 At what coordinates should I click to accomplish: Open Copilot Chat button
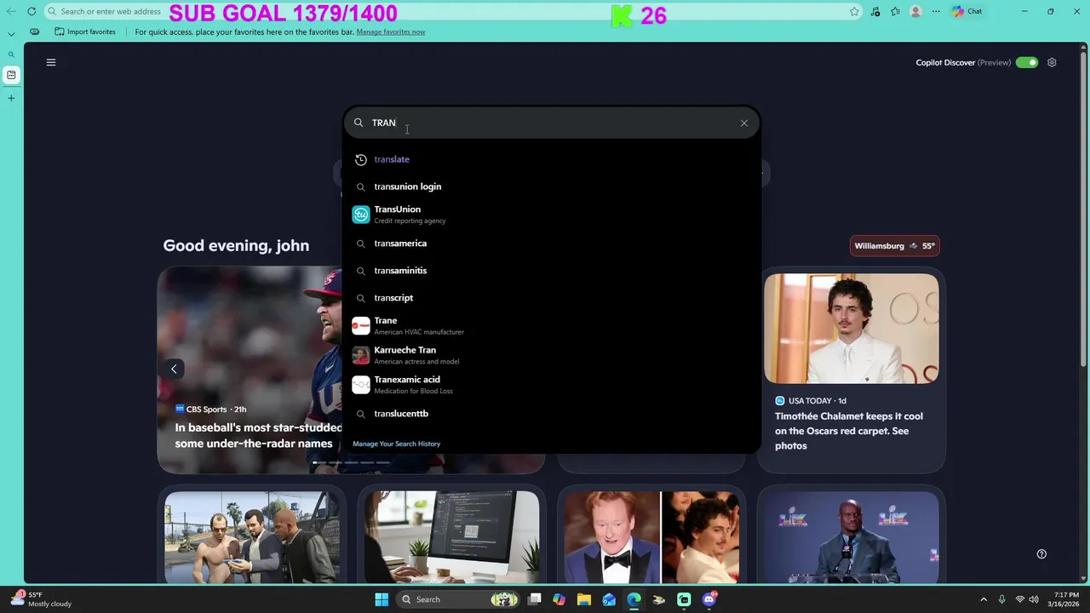(x=967, y=11)
